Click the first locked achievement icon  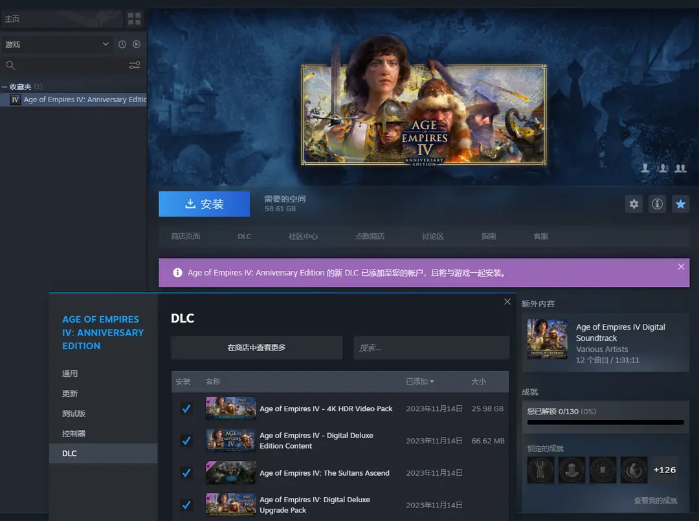(x=540, y=470)
